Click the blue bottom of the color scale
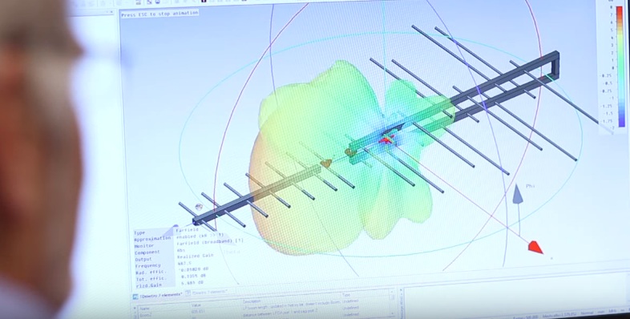The width and height of the screenshot is (630, 319). click(x=621, y=120)
